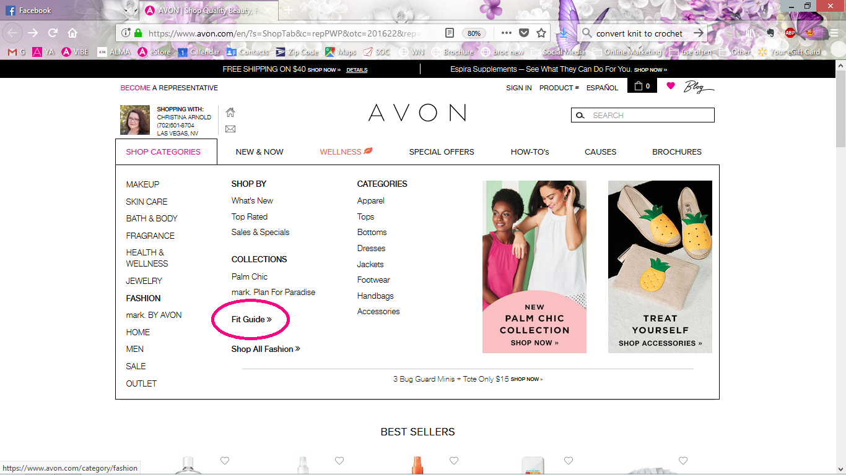Open the Firefox hamburger menu

[x=834, y=33]
